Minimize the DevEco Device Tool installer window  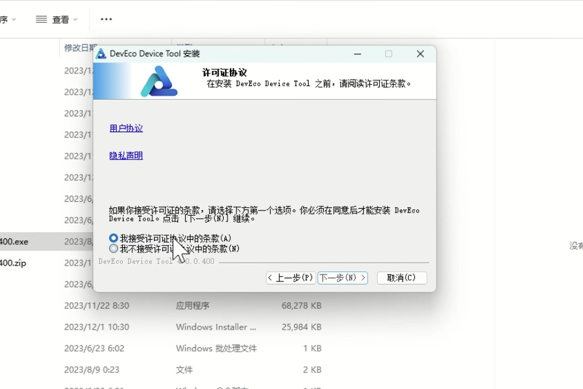[x=357, y=54]
